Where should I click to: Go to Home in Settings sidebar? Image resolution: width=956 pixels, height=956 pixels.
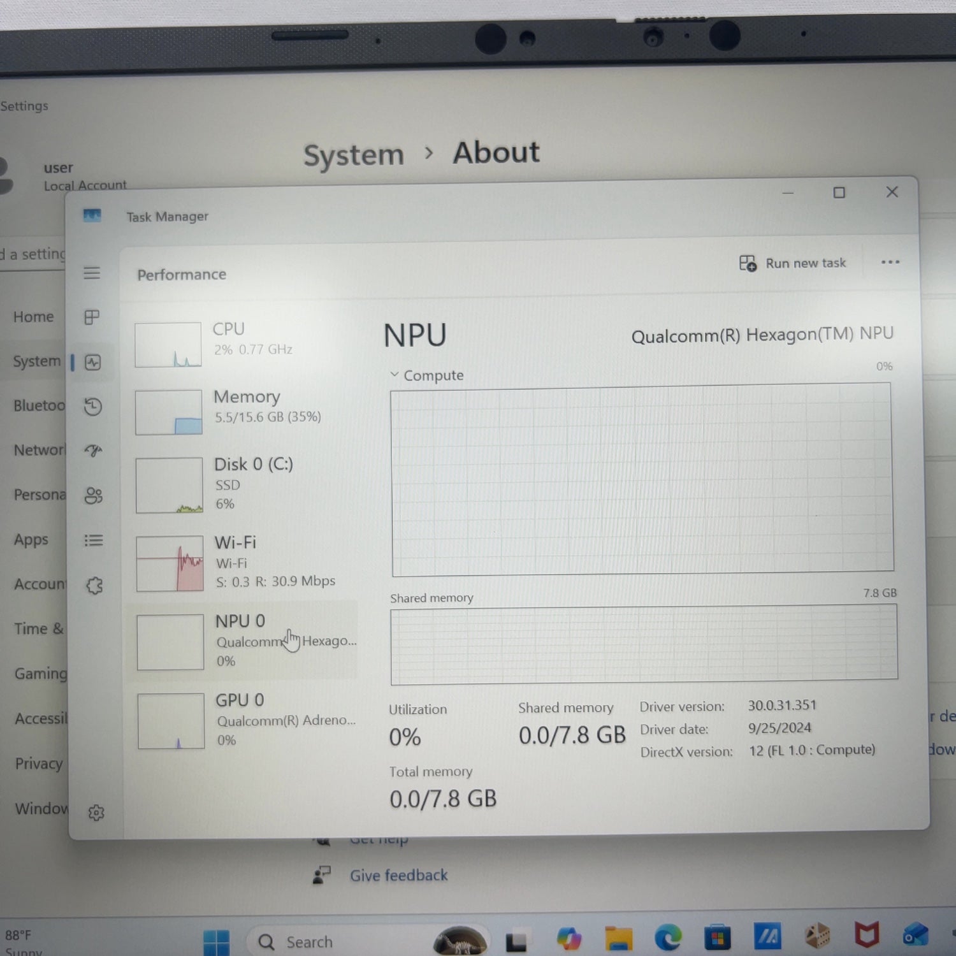33,317
